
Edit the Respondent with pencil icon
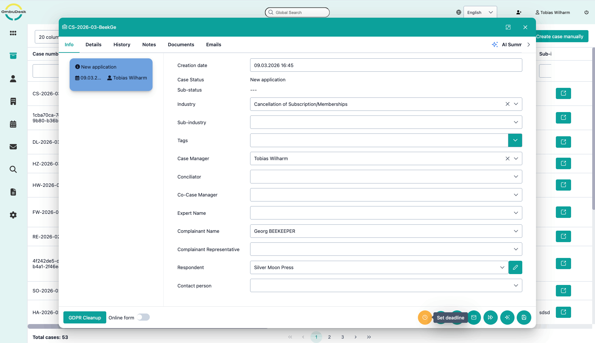tap(515, 267)
